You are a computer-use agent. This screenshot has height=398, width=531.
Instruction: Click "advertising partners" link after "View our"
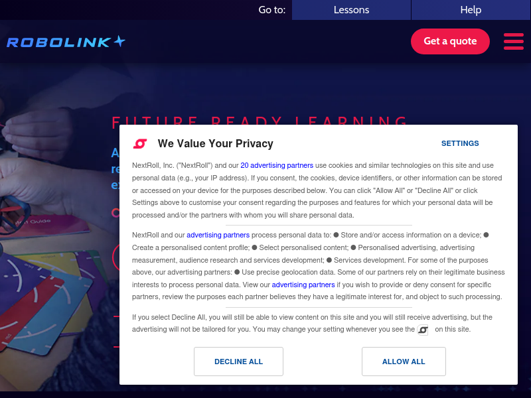303,285
